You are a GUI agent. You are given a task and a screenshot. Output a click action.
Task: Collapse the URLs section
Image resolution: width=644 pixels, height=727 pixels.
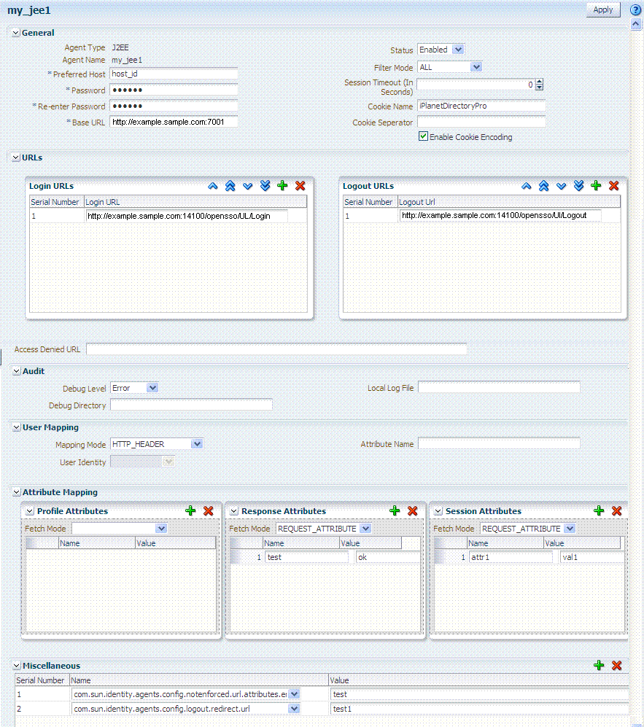[16, 158]
